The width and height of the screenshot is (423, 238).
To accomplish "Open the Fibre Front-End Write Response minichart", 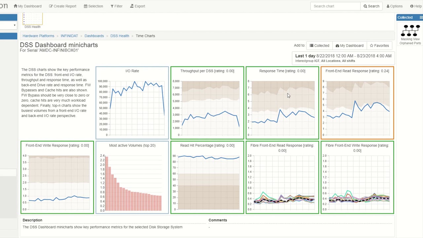I will tap(357, 177).
